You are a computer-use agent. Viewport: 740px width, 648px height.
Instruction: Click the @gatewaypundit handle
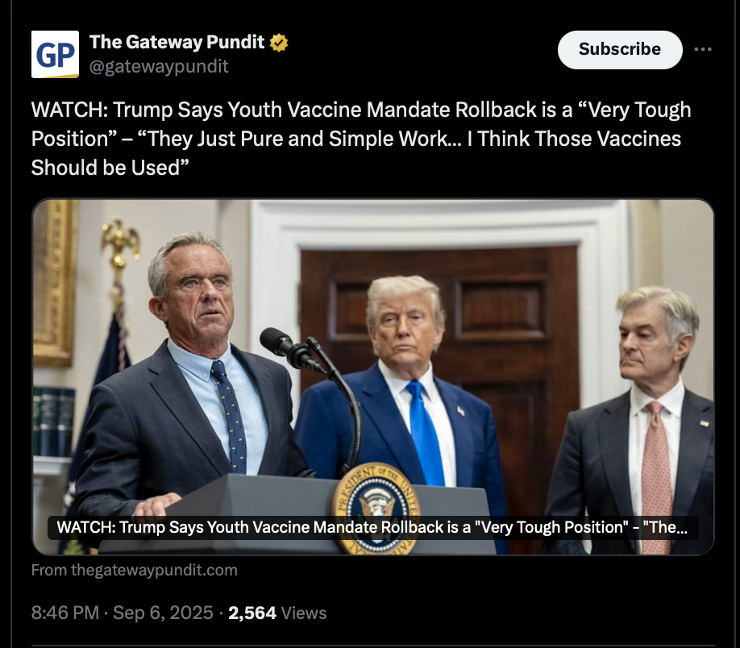(x=159, y=66)
